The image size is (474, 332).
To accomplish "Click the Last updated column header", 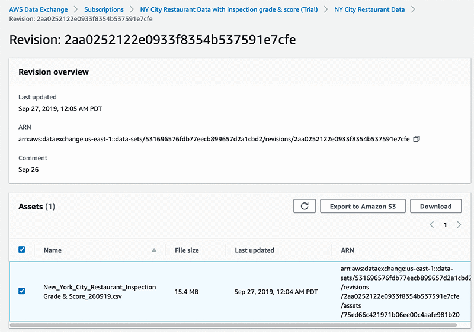I will (255, 250).
